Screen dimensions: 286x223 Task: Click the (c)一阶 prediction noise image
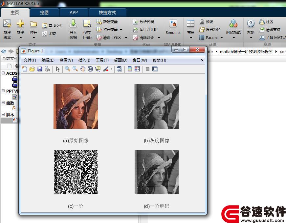tap(76, 172)
